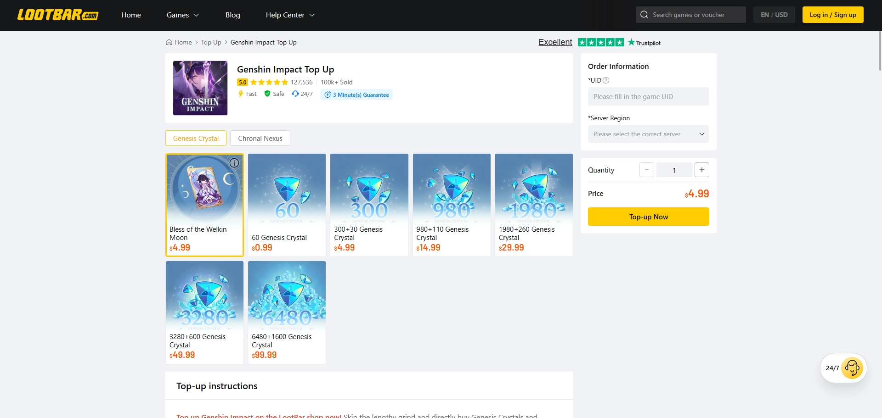This screenshot has height=418, width=882.
Task: Open the search magnifier icon
Action: [x=644, y=15]
